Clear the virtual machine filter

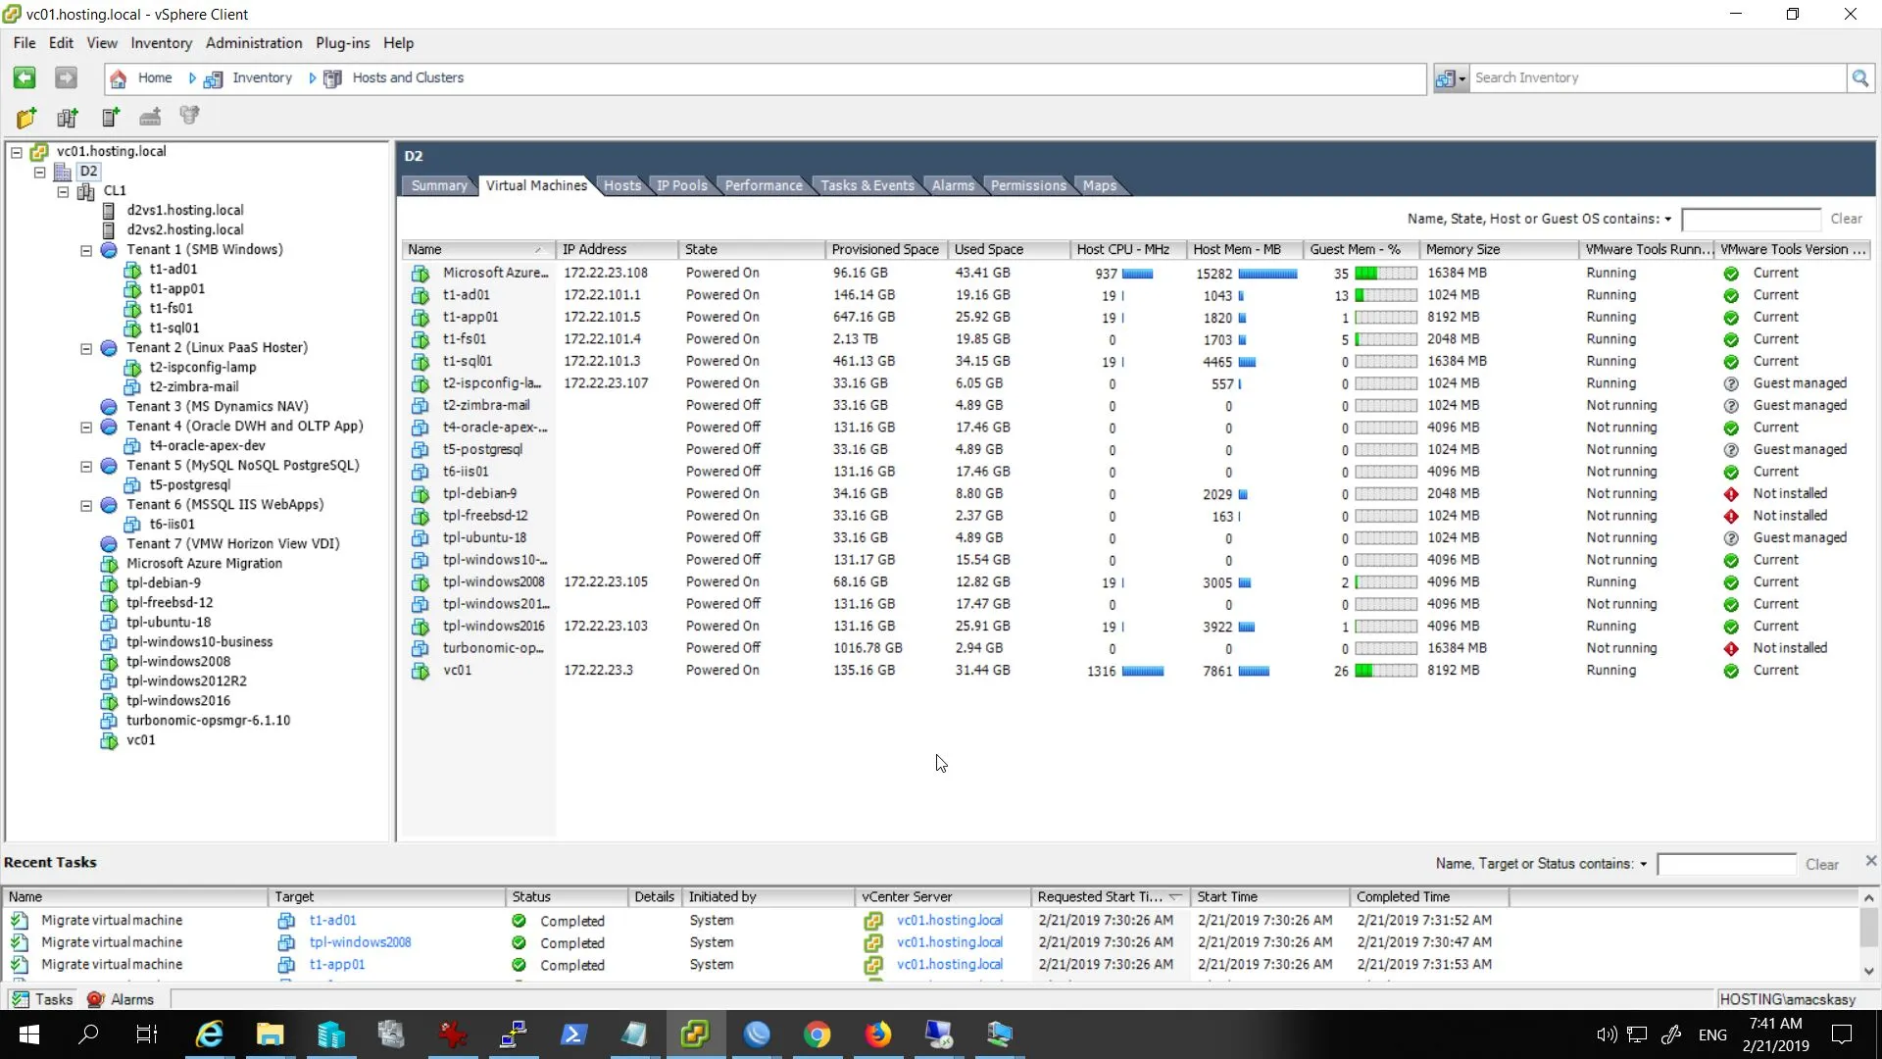pos(1846,219)
